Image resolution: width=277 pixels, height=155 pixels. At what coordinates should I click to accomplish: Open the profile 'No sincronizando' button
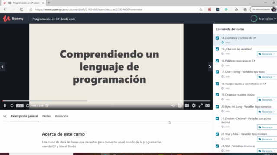pos(263,9)
